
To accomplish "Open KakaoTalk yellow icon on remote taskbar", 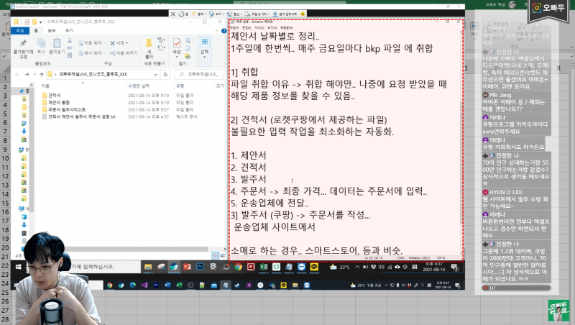I will click(x=314, y=267).
